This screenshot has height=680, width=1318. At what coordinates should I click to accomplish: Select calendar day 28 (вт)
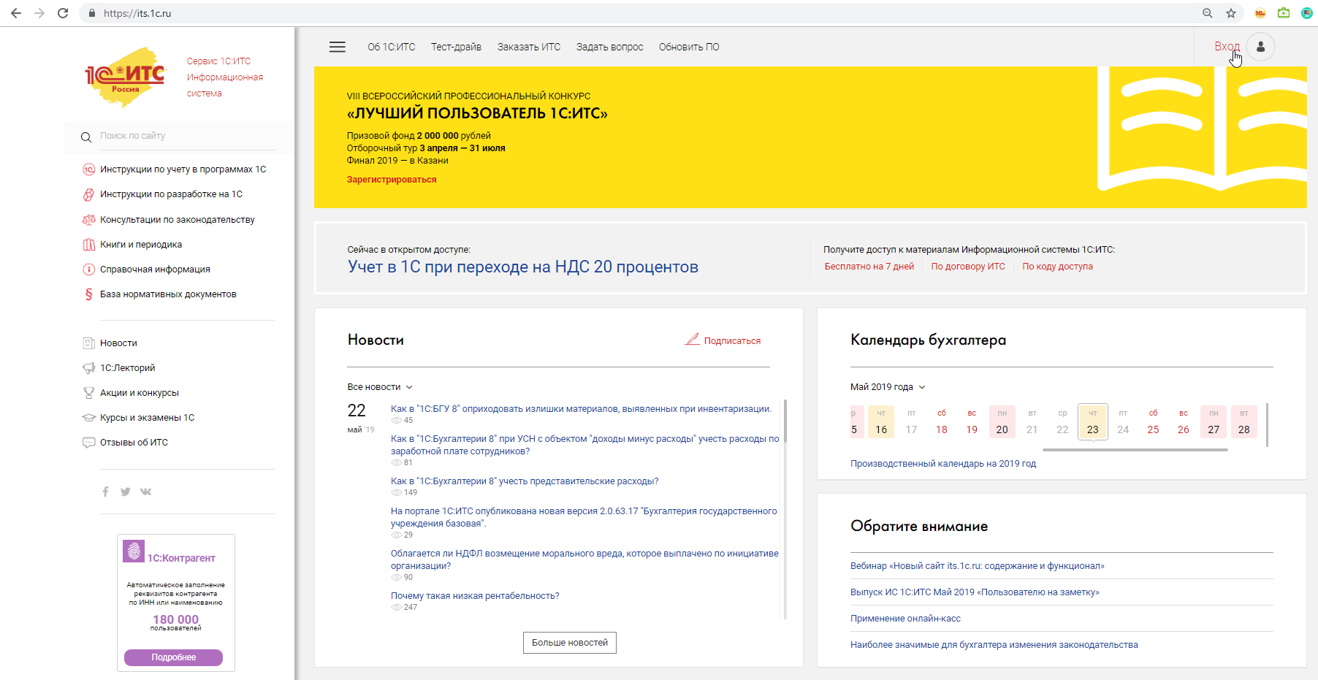tap(1244, 421)
